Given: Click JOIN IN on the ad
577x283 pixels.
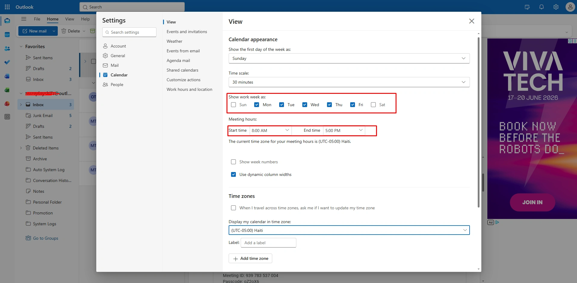Looking at the screenshot, I should (532, 202).
